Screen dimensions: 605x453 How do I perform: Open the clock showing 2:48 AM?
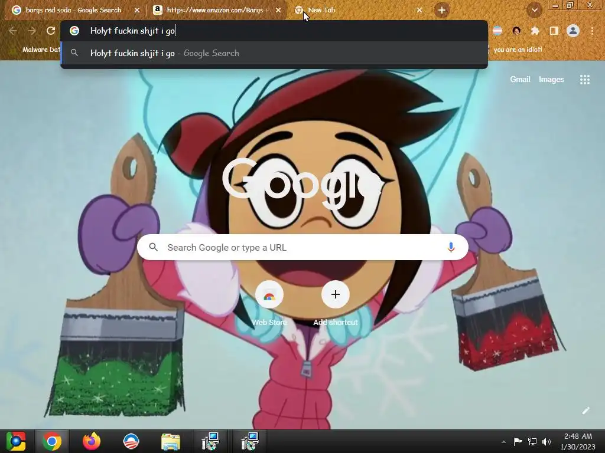coord(578,441)
